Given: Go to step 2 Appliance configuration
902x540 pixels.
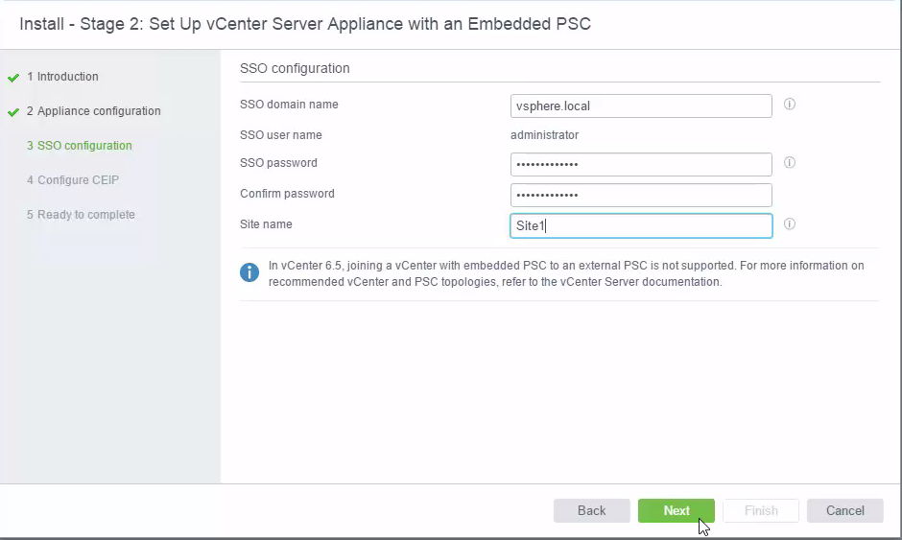Looking at the screenshot, I should (x=93, y=111).
